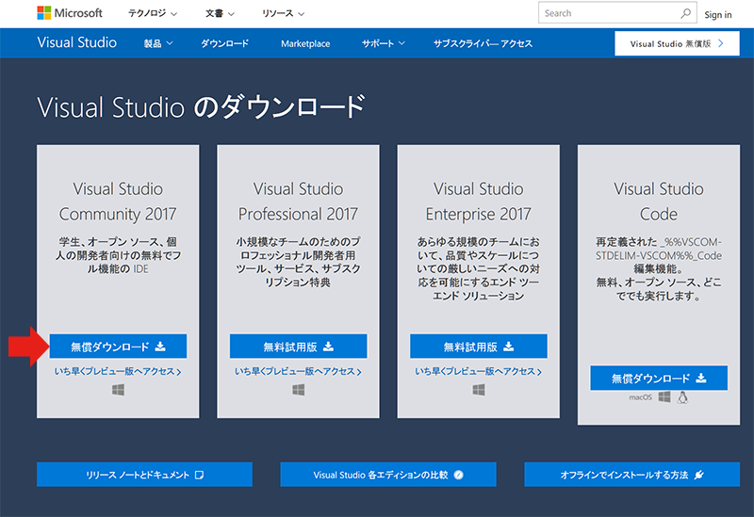Screen dimensions: 754x517
Task: Expand the テクノロジ dropdown
Action: coord(153,13)
